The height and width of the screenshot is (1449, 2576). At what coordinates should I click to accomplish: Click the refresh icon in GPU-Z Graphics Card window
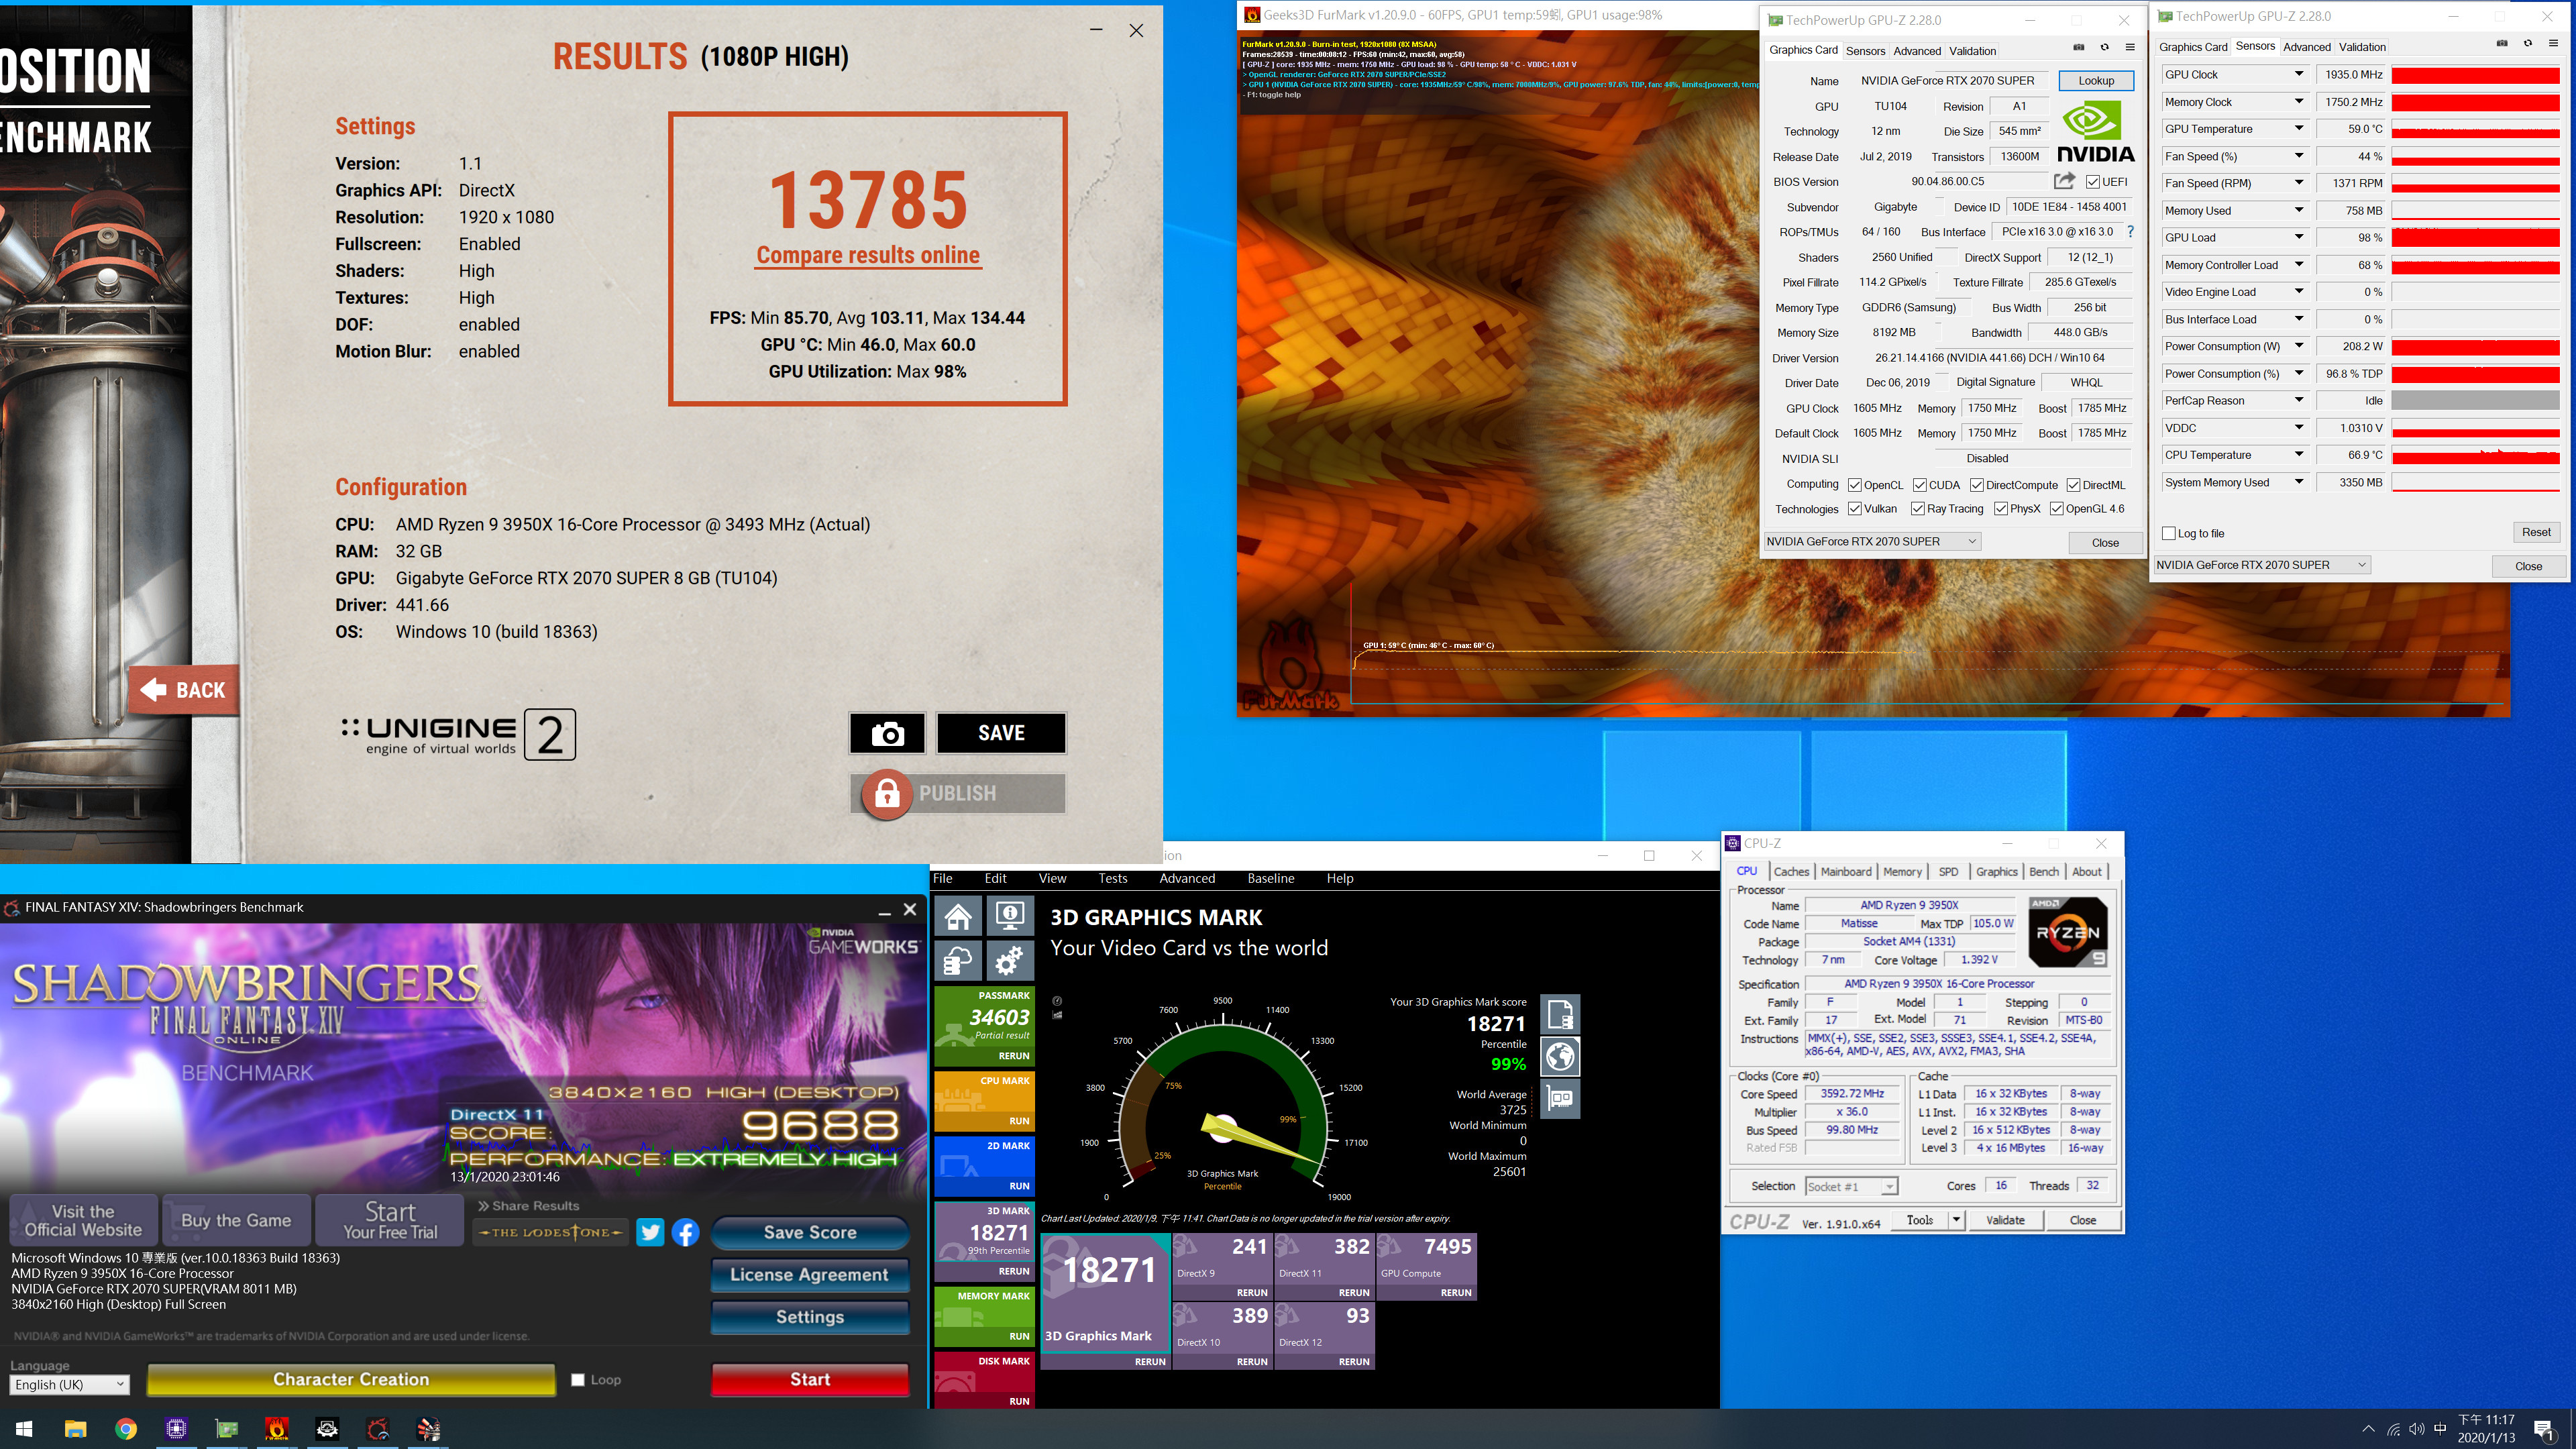2104,47
